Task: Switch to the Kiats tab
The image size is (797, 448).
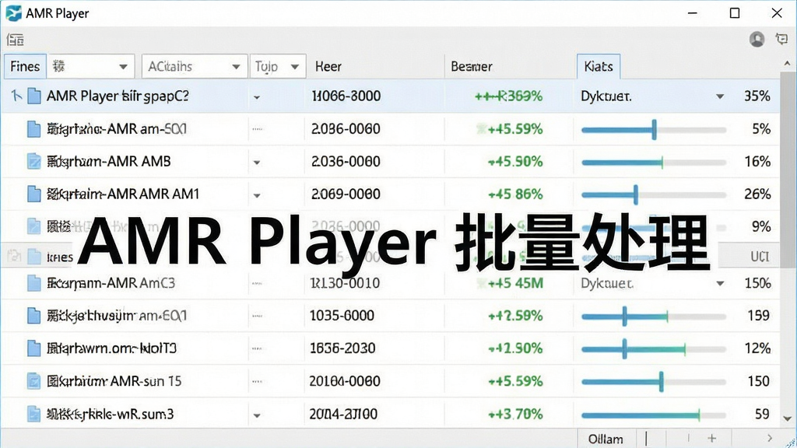Action: click(x=599, y=67)
